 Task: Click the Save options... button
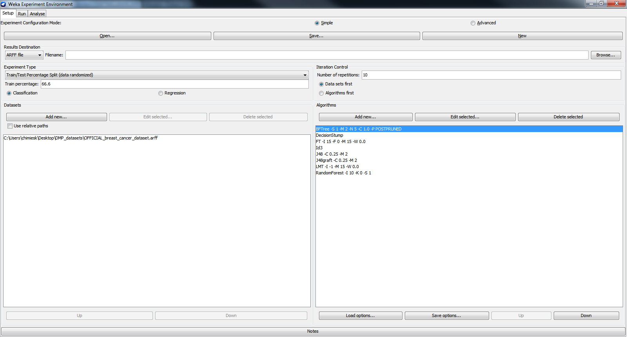447,315
